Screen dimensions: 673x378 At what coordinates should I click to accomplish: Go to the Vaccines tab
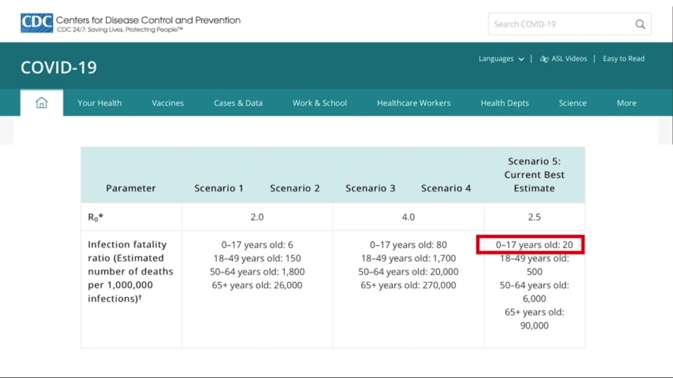coord(168,103)
